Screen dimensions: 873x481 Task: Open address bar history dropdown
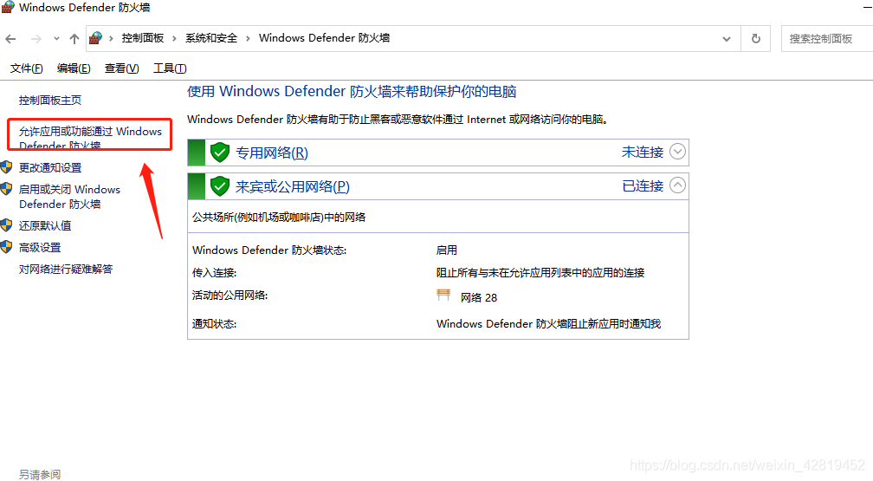point(727,38)
